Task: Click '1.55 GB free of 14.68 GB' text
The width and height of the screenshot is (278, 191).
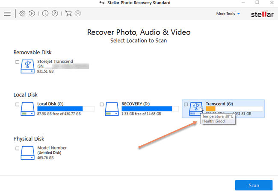Action: pyautogui.click(x=141, y=114)
